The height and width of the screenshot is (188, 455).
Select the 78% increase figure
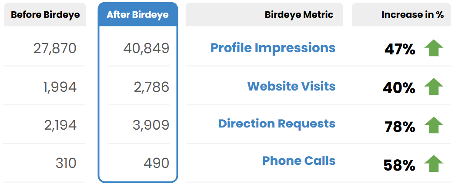(x=399, y=127)
